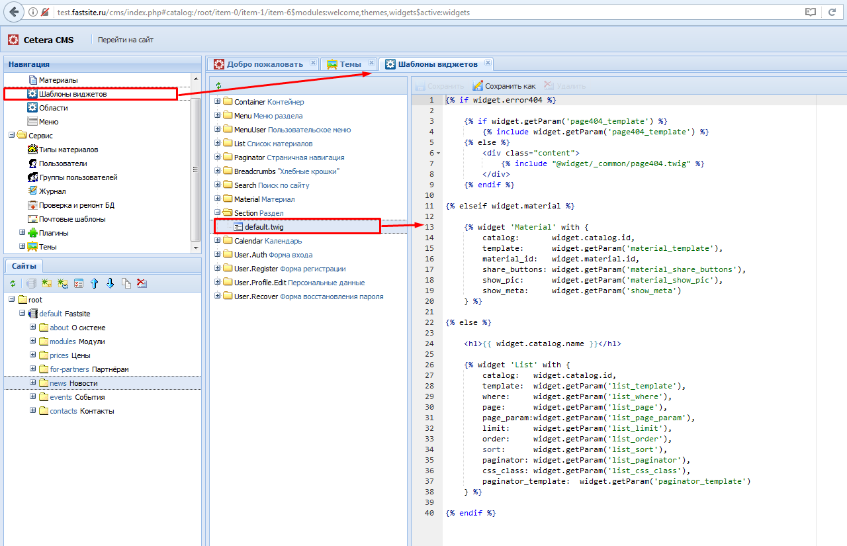
Task: Click the Проверка и ремонт БД icon
Action: (32, 205)
